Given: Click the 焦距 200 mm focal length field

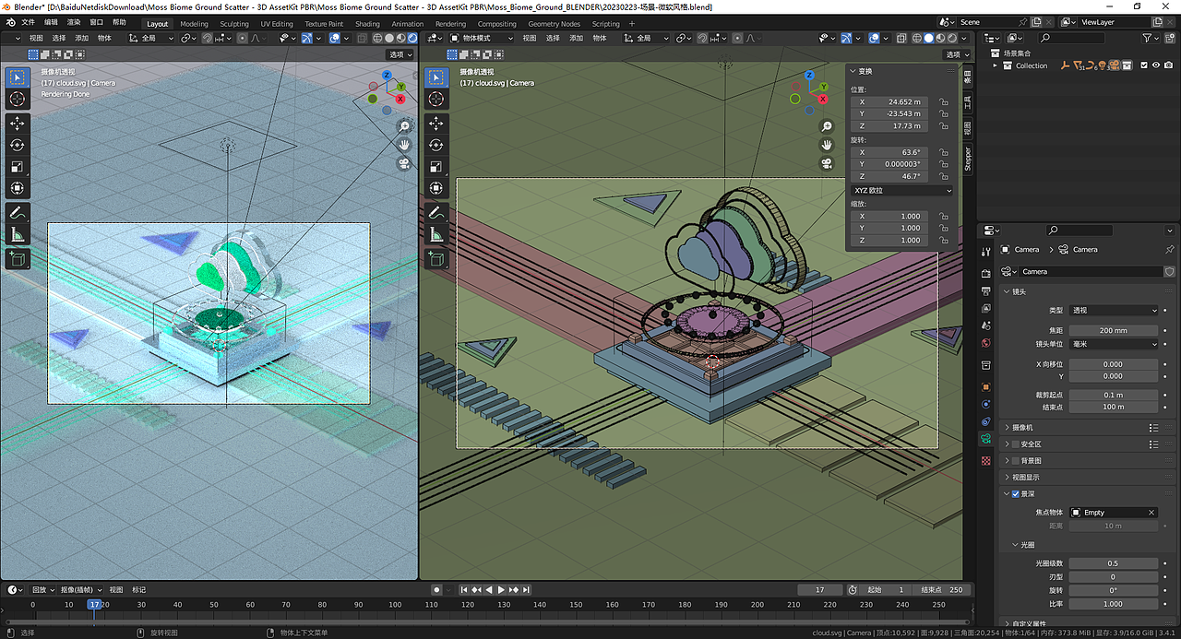Looking at the screenshot, I should tap(1114, 330).
